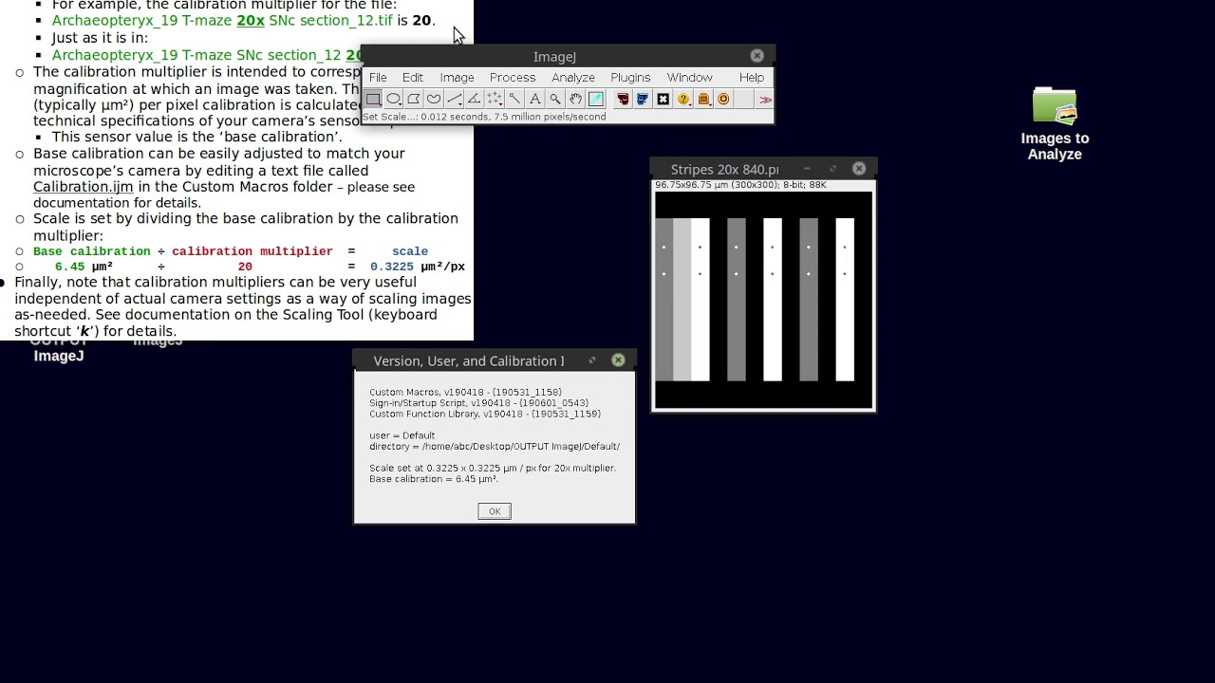Close the ImageJ main window
This screenshot has height=683, width=1215.
click(x=757, y=56)
